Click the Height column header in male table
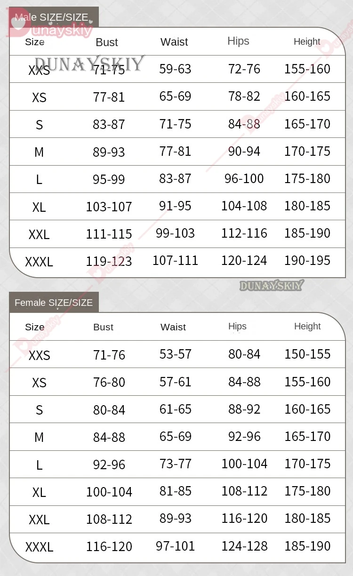The width and height of the screenshot is (353, 576). pos(307,41)
